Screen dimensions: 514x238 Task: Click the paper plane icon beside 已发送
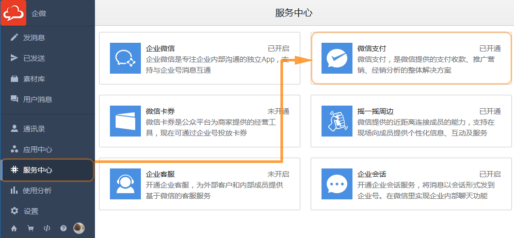14,58
